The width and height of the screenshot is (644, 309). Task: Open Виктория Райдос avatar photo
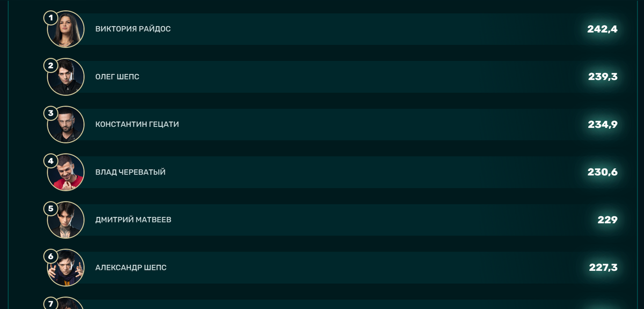[66, 29]
